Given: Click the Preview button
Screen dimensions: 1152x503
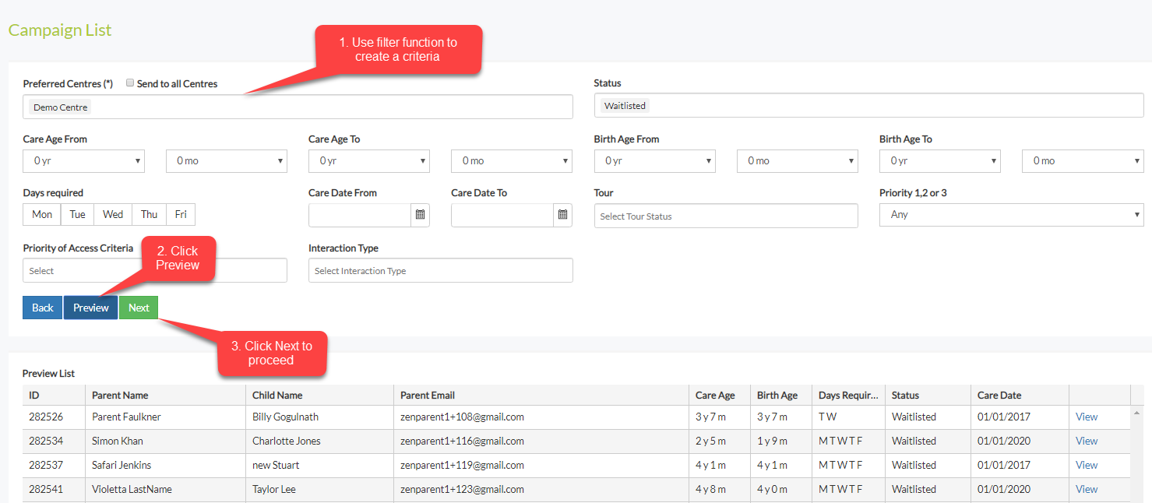Looking at the screenshot, I should click(91, 308).
